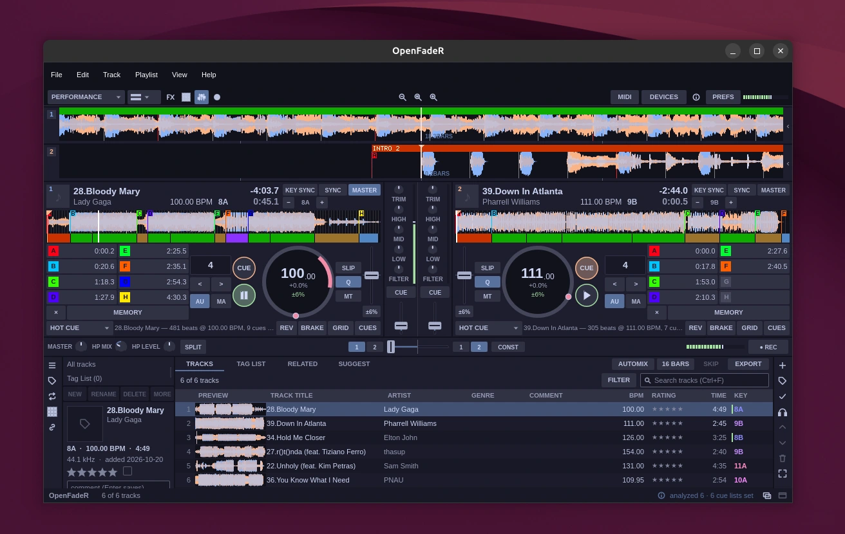This screenshot has height=534, width=845.
Task: Click the AUTOMIX button
Action: [633, 364]
